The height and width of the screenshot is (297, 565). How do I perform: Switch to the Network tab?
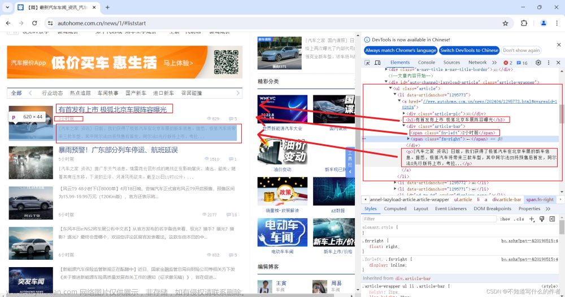point(477,63)
